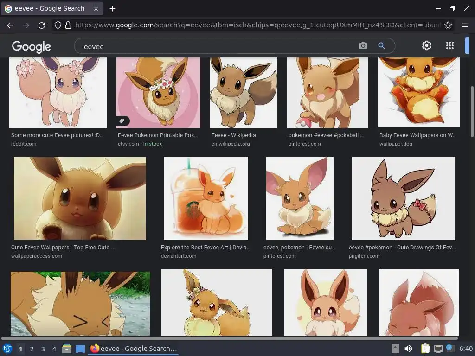The height and width of the screenshot is (356, 475).
Task: Open the wallpaperaccess Eevee close-up thumbnail
Action: (80, 198)
